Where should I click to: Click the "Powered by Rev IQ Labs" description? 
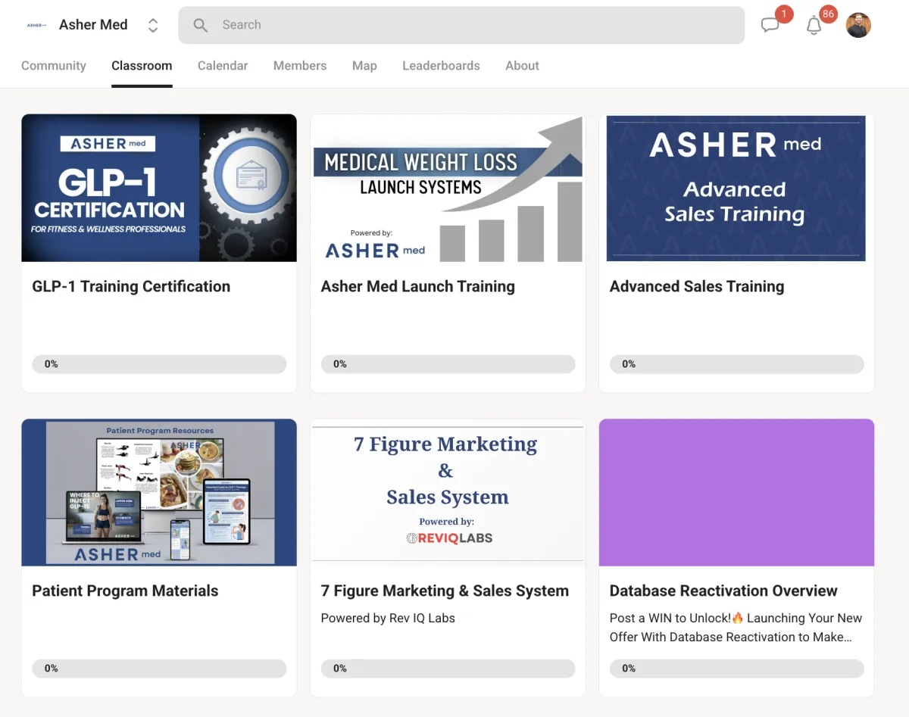tap(388, 618)
